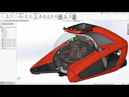Select Front Plane in the feature tree
This screenshot has height=97, width=129.
tap(5, 33)
